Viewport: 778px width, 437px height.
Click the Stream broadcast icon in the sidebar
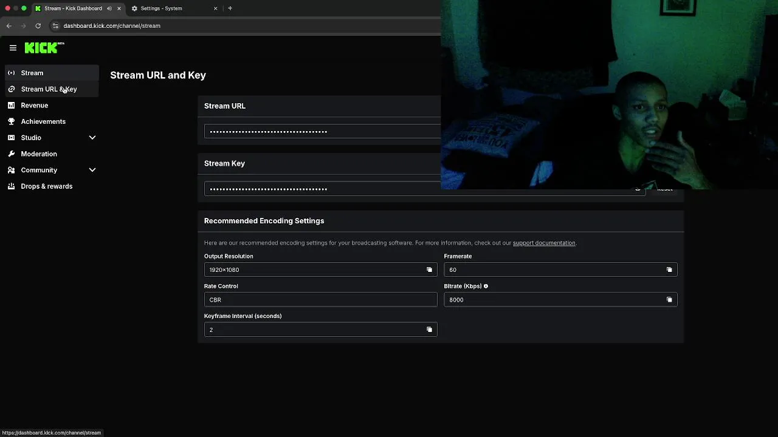coord(11,73)
